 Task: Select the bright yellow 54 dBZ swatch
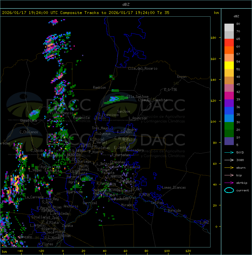pyautogui.click(x=229, y=65)
